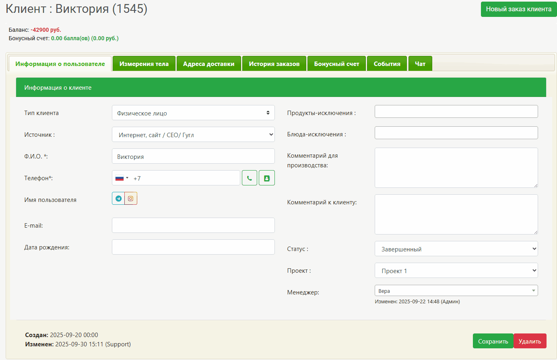Click into the E-mail field
Viewport: 557px width, 360px height.
[193, 225]
